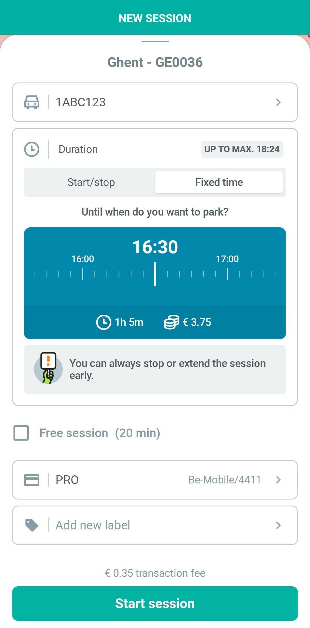310x628 pixels.
Task: Tap the car vehicle icon
Action: tap(32, 102)
